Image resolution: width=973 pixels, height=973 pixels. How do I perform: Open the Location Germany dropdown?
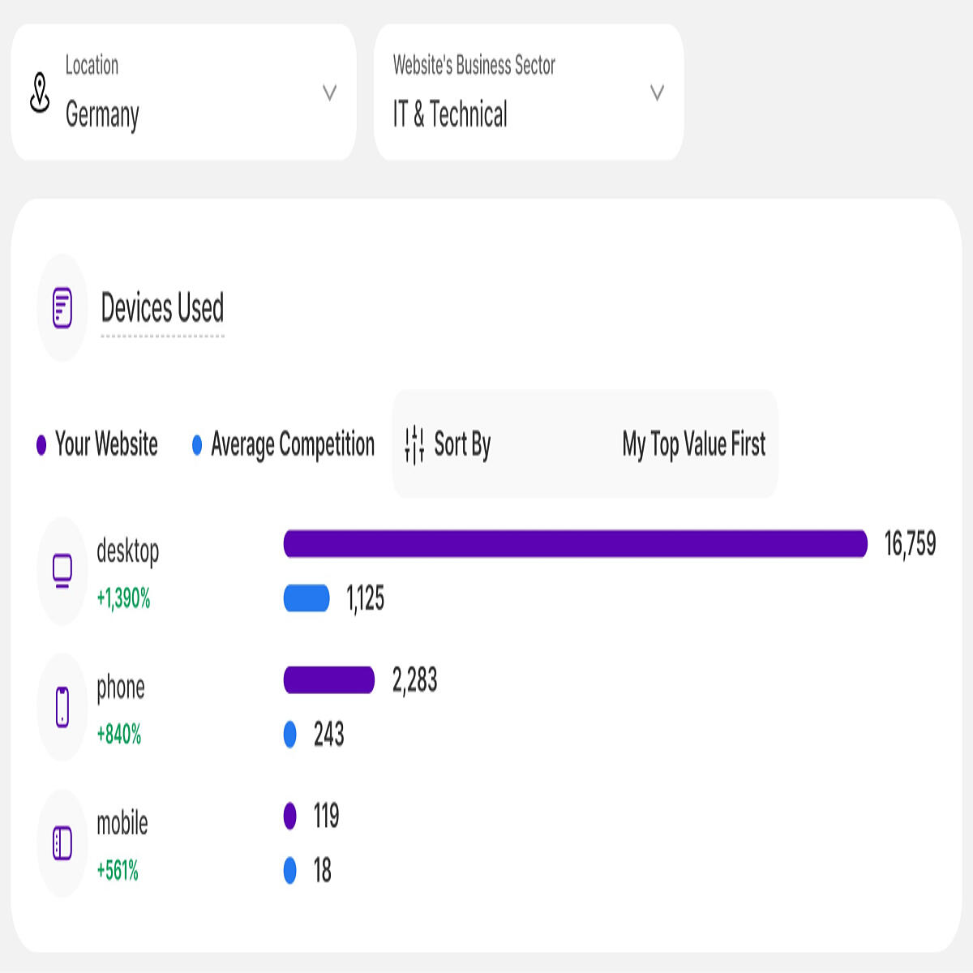click(183, 92)
